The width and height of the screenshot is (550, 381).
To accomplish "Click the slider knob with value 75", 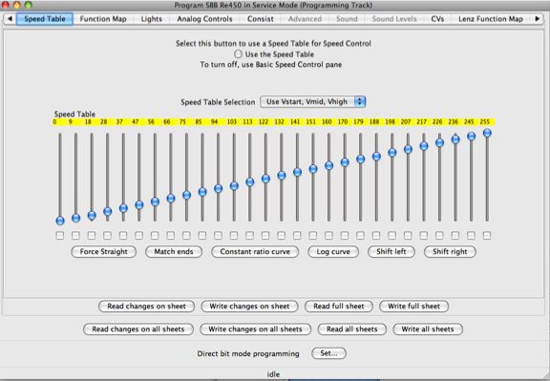I will pyautogui.click(x=186, y=195).
